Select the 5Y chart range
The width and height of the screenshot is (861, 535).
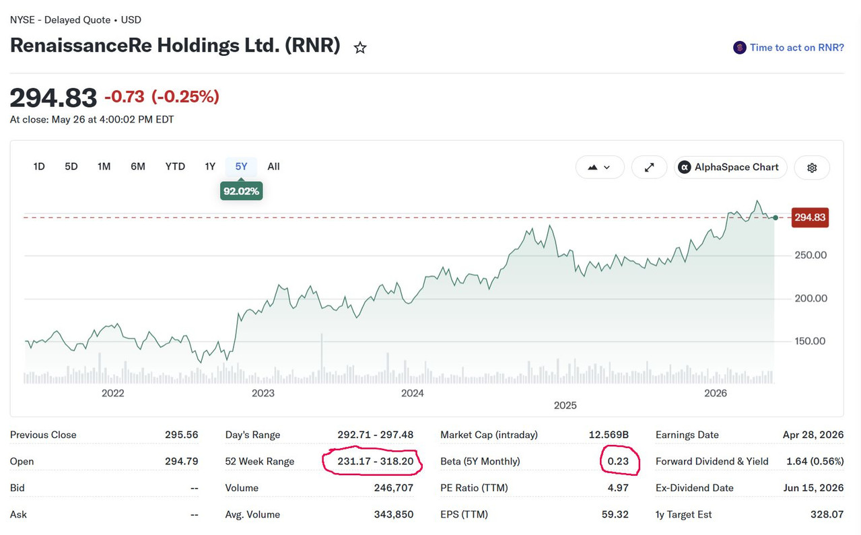(x=241, y=166)
